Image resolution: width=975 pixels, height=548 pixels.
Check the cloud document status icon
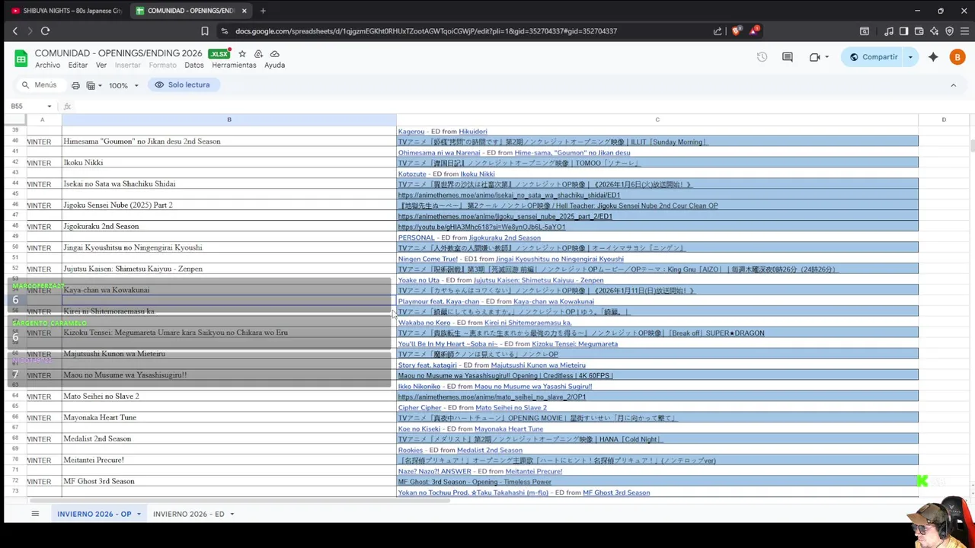(x=275, y=54)
